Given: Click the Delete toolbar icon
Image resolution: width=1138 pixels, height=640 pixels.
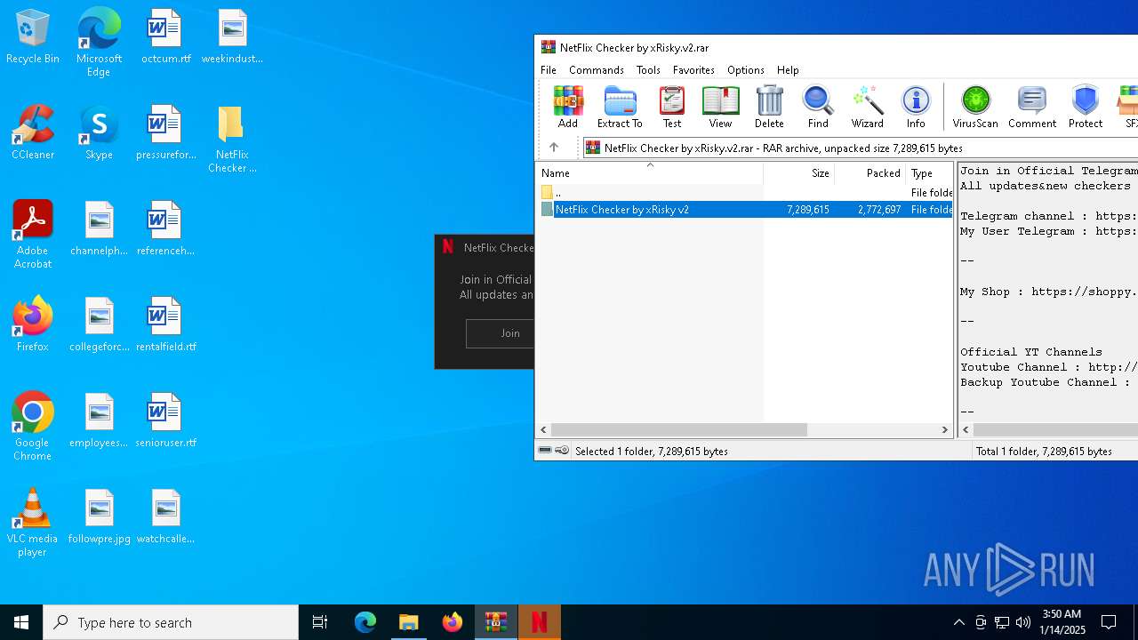Looking at the screenshot, I should 769,107.
